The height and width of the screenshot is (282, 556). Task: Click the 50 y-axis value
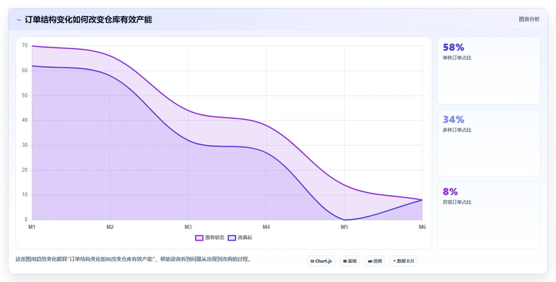pyautogui.click(x=25, y=96)
